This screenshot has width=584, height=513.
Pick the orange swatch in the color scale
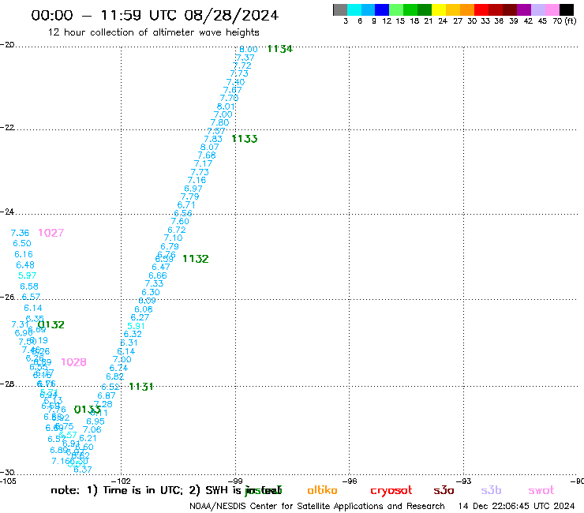tap(467, 9)
